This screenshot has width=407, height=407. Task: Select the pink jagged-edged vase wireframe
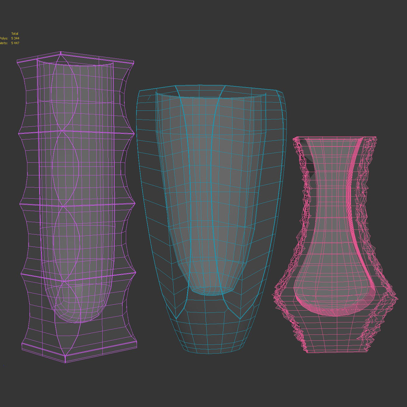click(x=336, y=244)
